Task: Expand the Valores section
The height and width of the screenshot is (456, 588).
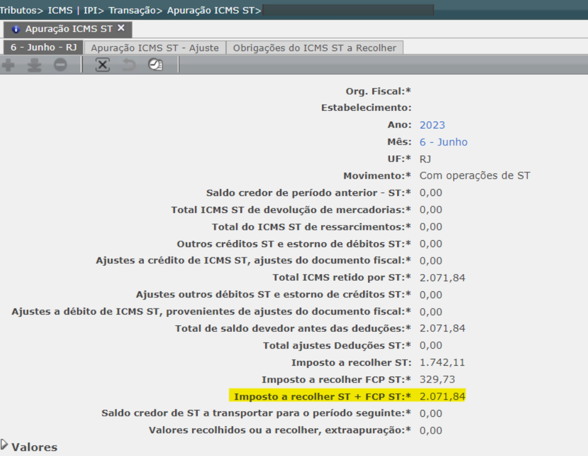Action: coord(5,445)
